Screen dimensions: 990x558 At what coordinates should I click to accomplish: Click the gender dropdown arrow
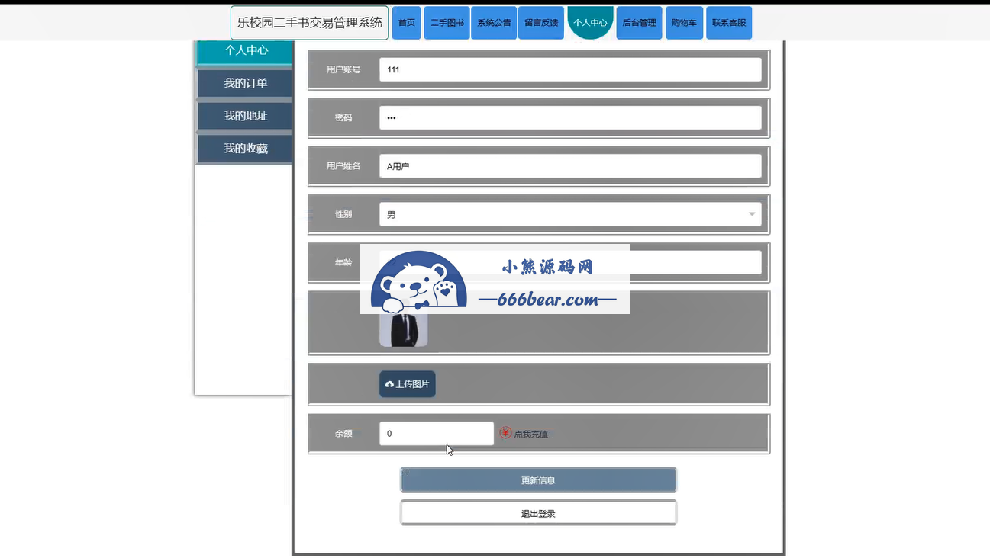pos(752,214)
